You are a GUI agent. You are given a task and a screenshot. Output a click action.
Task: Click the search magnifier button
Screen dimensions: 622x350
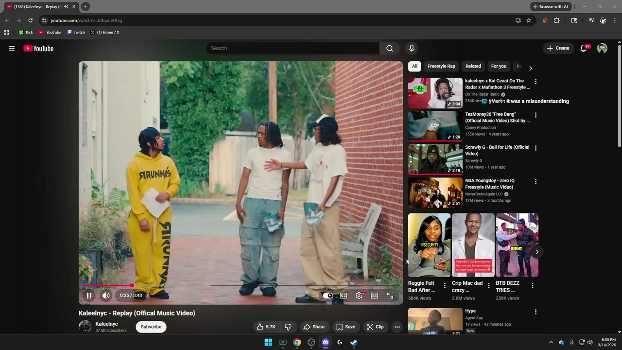(389, 48)
